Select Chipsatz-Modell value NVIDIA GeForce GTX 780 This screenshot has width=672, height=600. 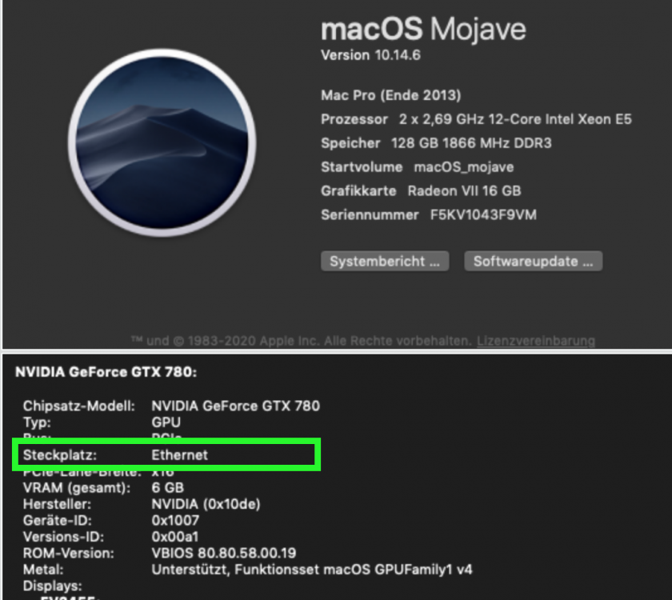pyautogui.click(x=236, y=406)
